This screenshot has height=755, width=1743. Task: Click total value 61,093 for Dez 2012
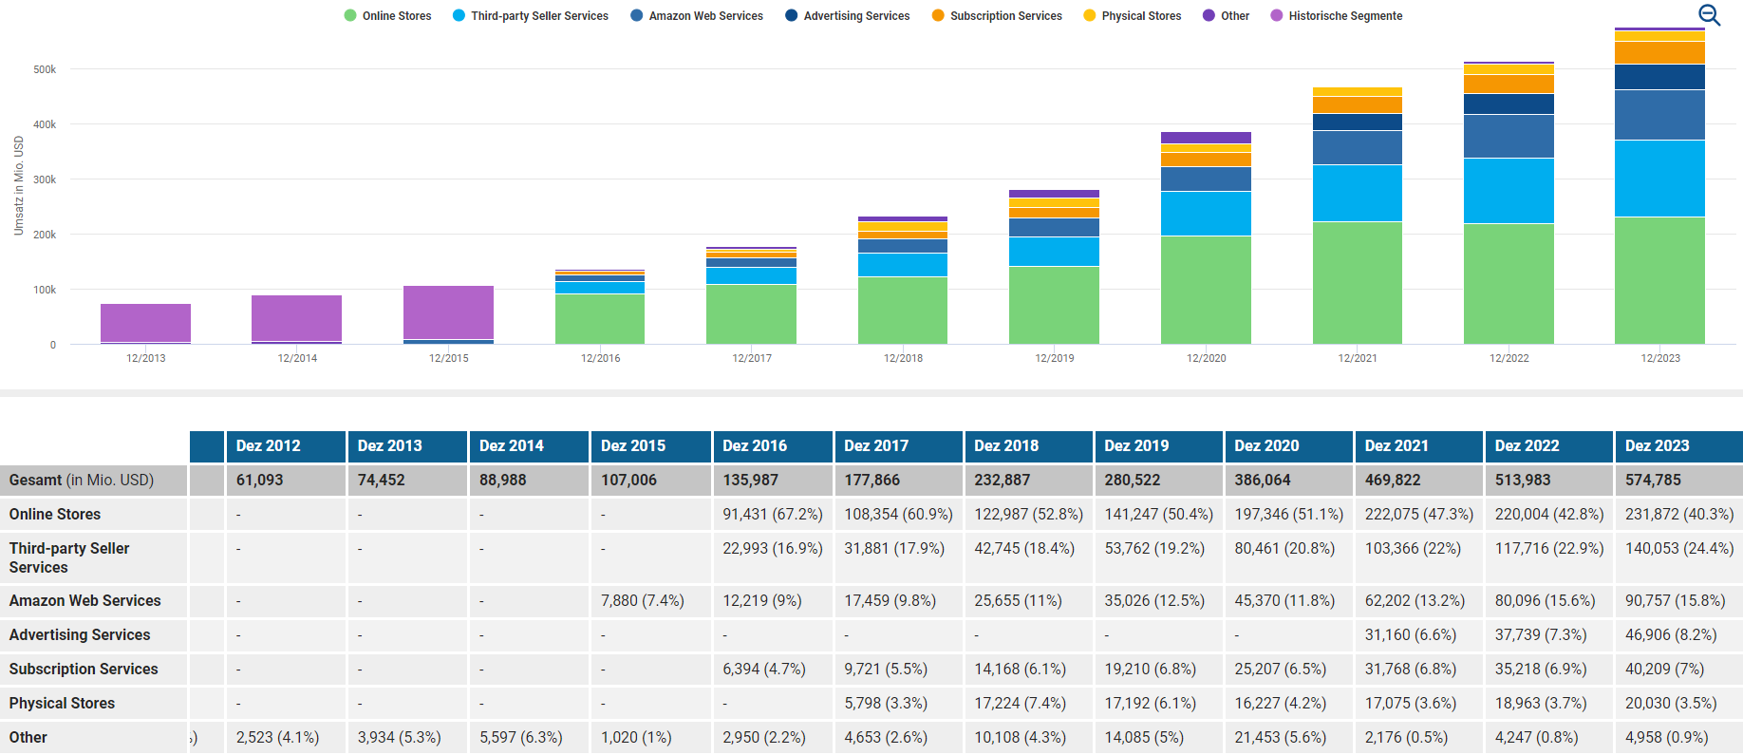click(260, 481)
